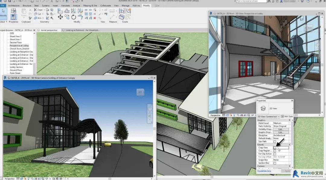Viewport: 326px width, 180px height.
Task: Switch to the Massing & Site tab
Action: (90, 6)
